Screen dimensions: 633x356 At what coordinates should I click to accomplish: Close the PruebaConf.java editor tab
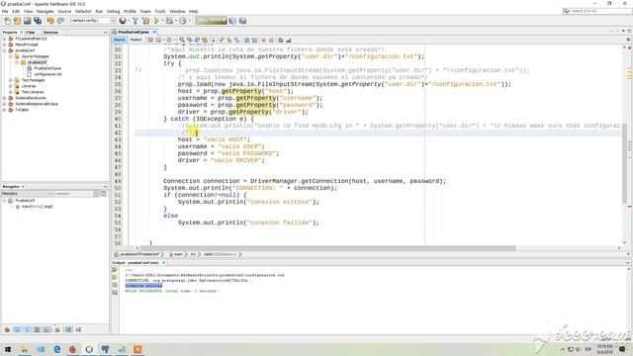pos(154,32)
